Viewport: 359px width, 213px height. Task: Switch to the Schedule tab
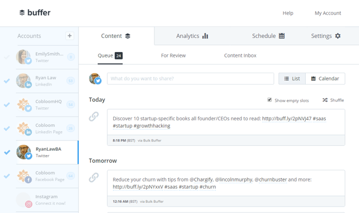tap(268, 36)
